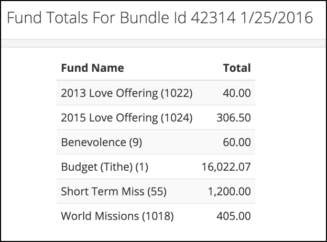Click the Fund Totals For Bundle heading
327x242 pixels.
coord(160,17)
